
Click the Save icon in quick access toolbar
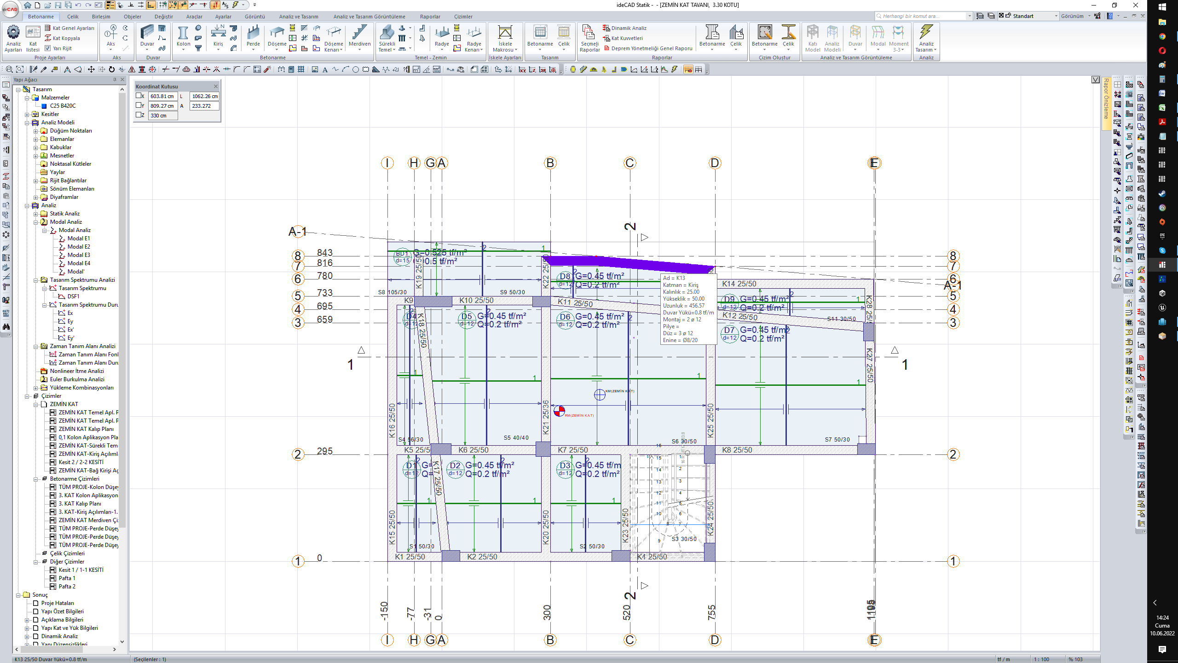tap(58, 5)
